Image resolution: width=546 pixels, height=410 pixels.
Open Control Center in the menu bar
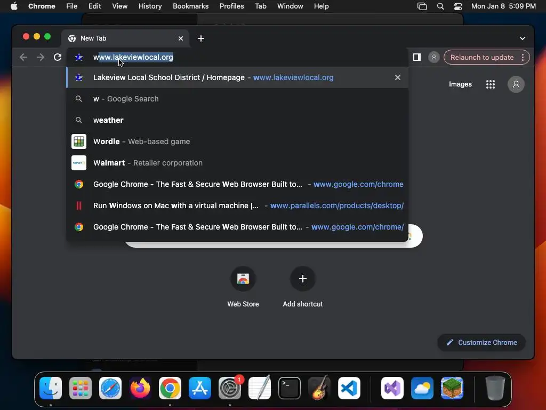point(458,6)
